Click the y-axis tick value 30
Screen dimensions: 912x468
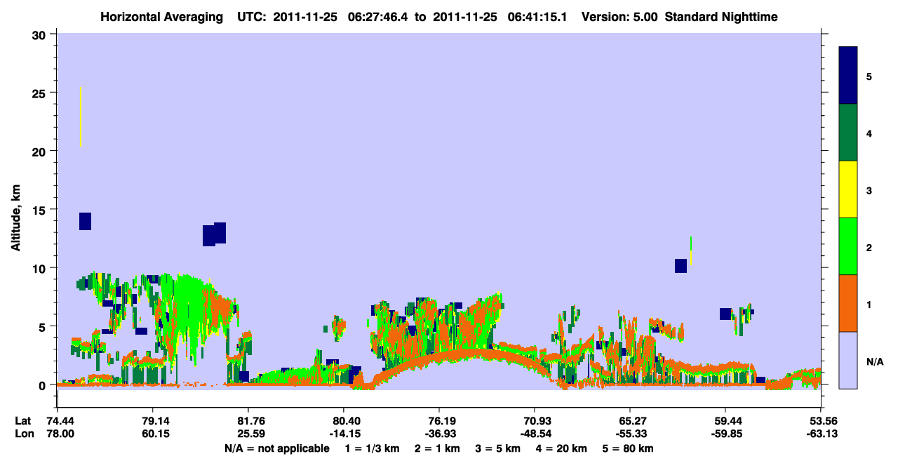[41, 34]
